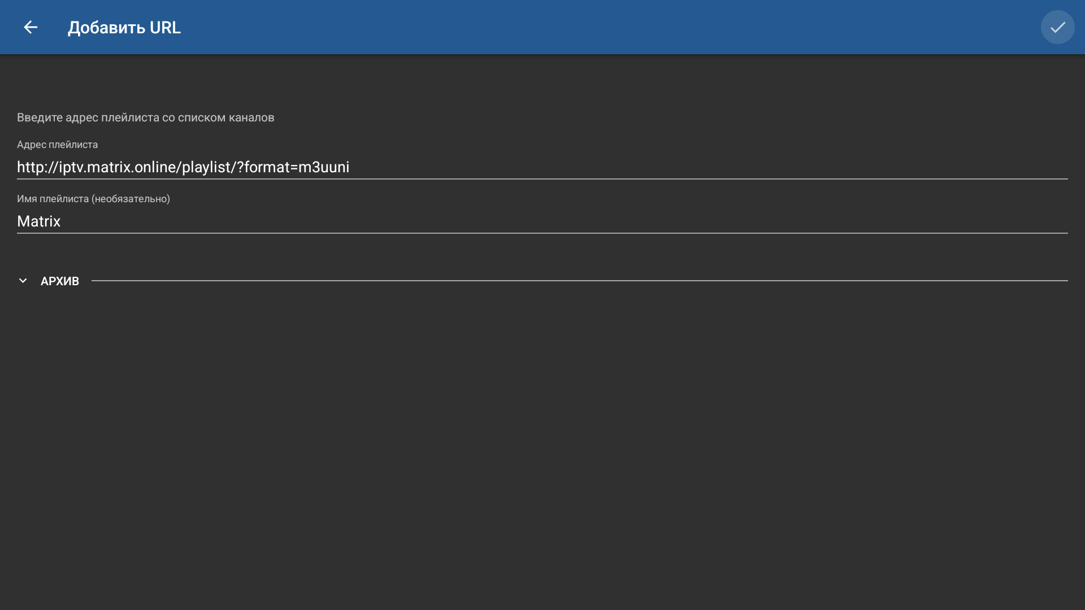Click empty space right of URL text
The width and height of the screenshot is (1085, 610).
click(706, 167)
